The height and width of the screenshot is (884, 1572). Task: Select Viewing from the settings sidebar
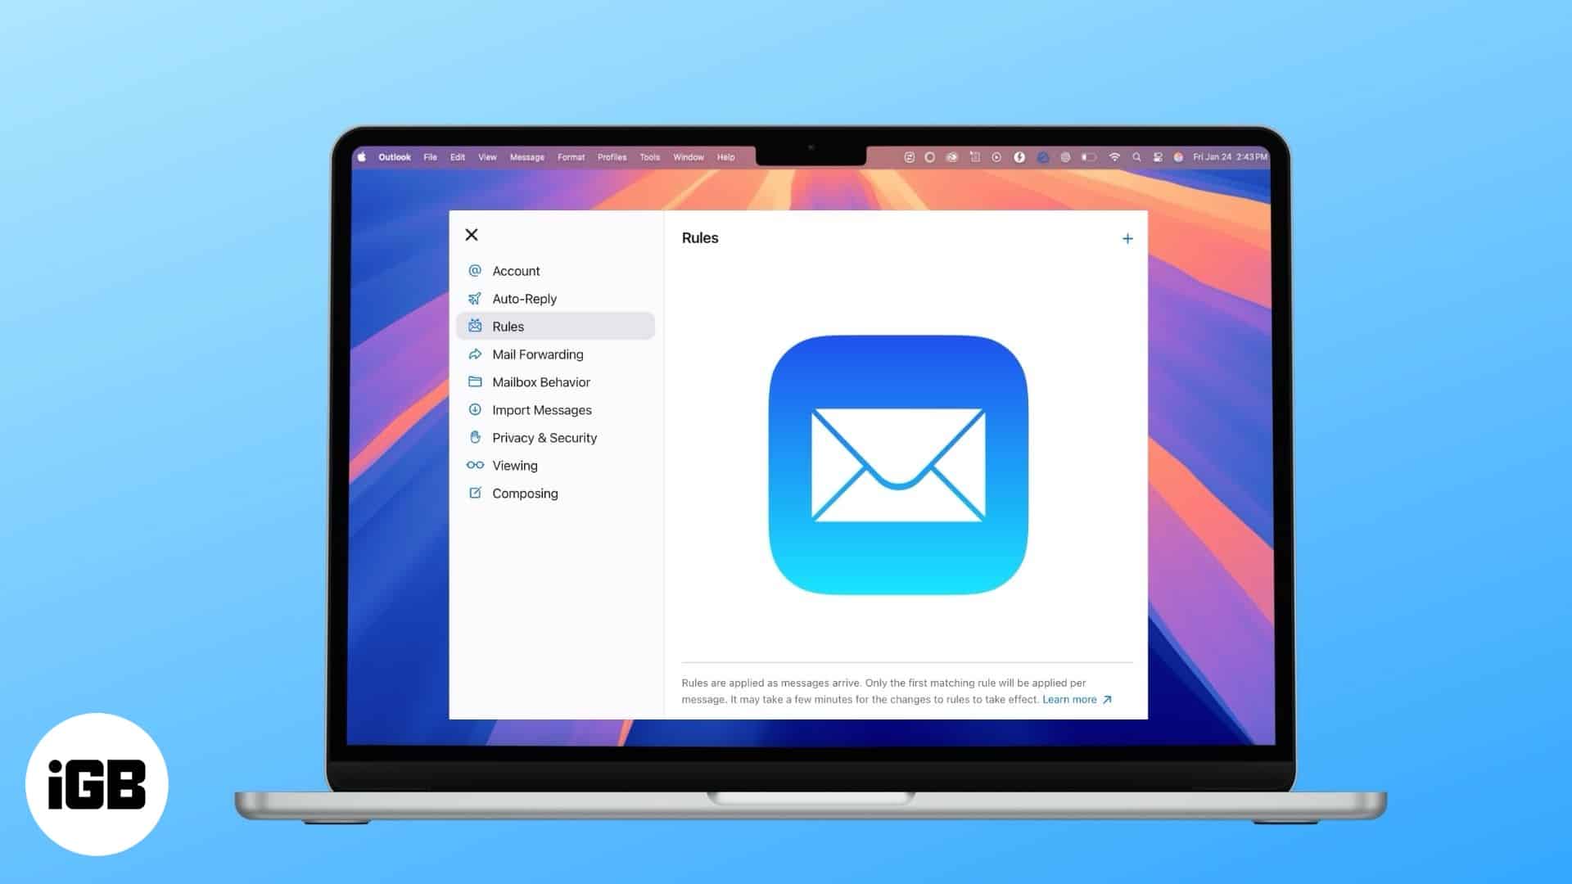(514, 464)
